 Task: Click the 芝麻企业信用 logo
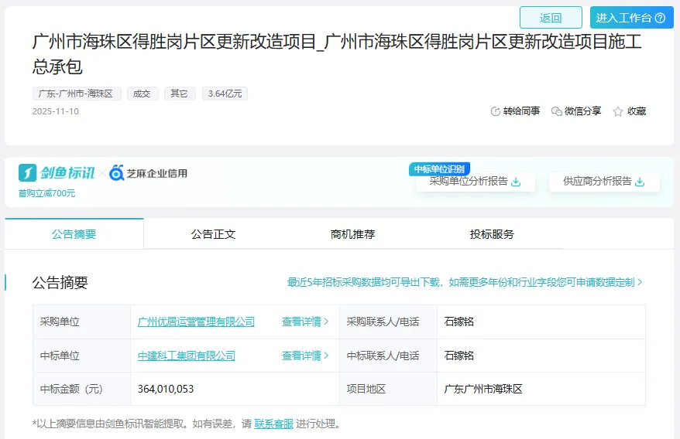[148, 172]
